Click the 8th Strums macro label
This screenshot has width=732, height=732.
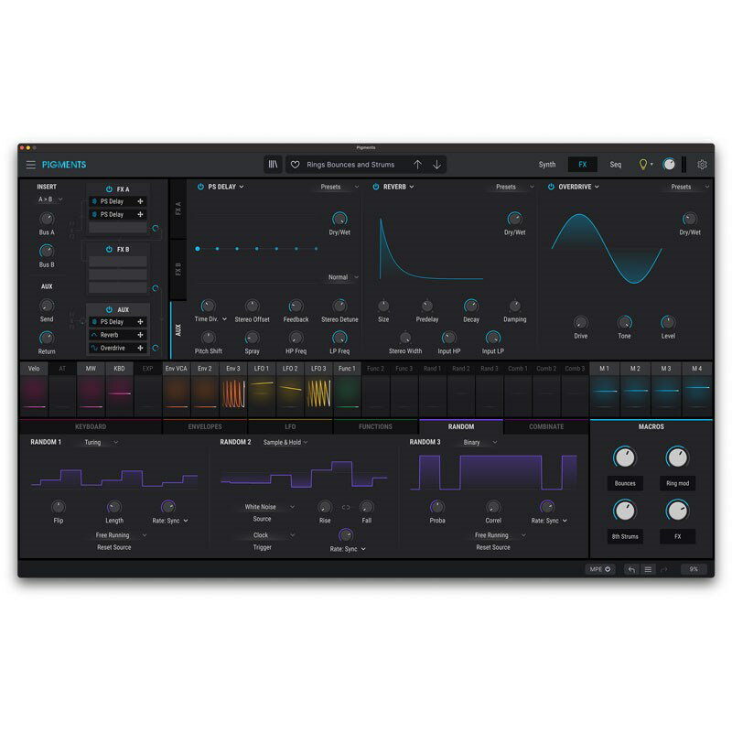point(625,536)
